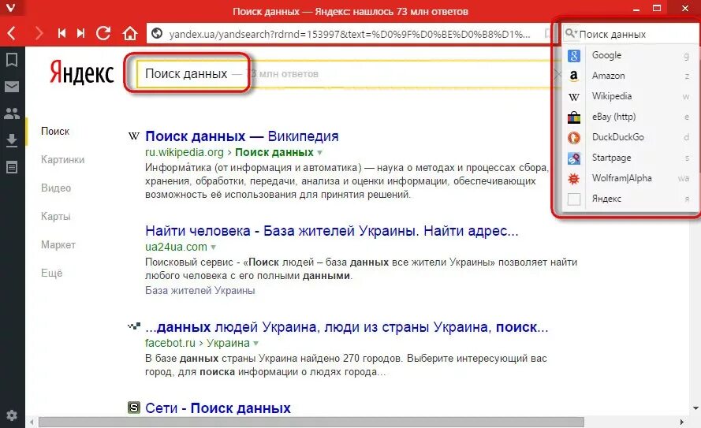Expand arrow next to ua24ua.com
701x428 pixels.
point(213,247)
